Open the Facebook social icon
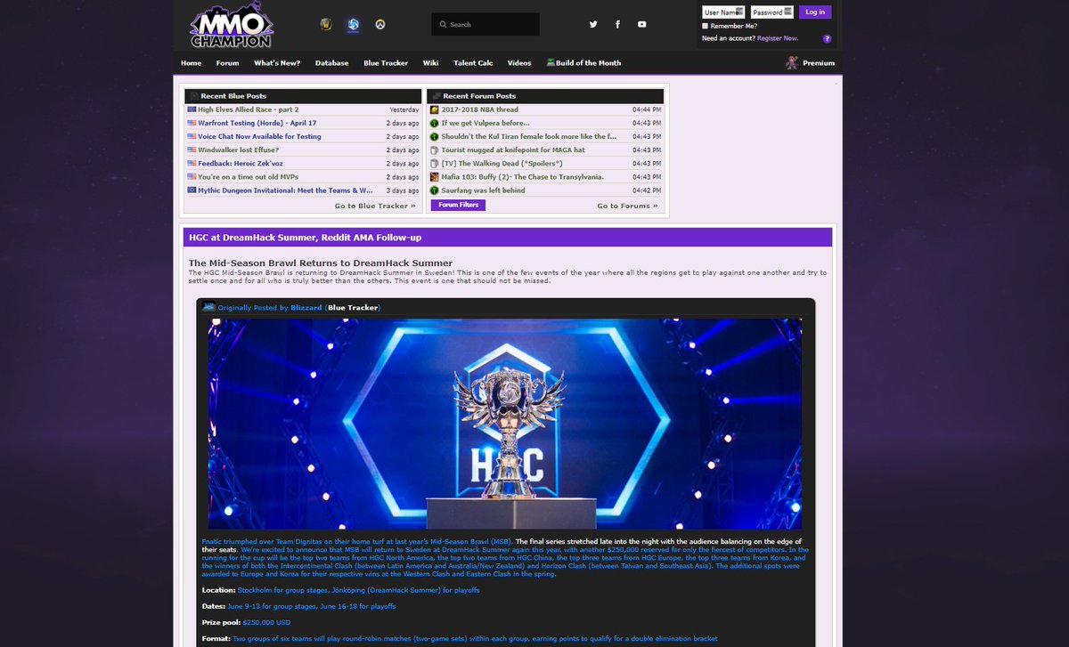Screen dimensions: 1069x647 (x=617, y=24)
